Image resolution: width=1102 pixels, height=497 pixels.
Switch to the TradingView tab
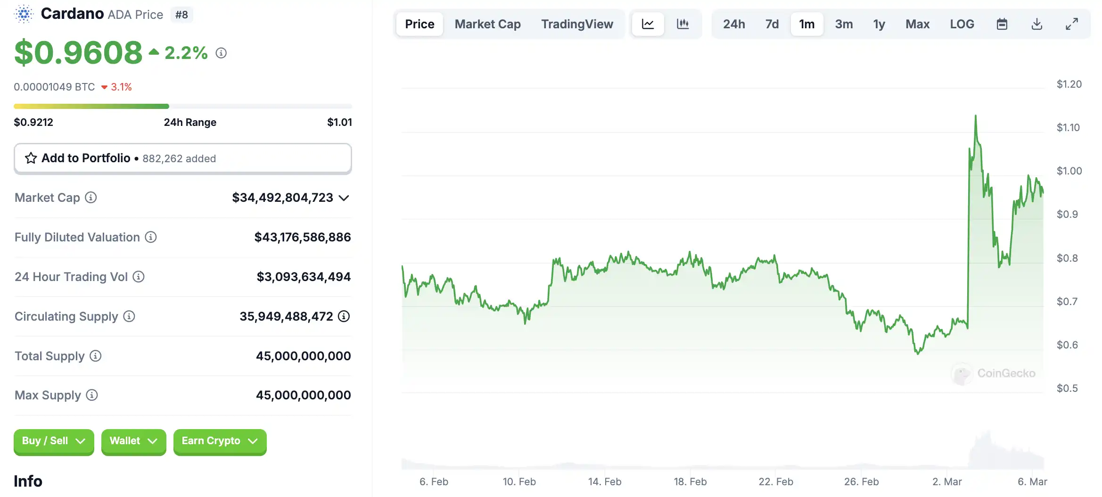click(x=577, y=24)
